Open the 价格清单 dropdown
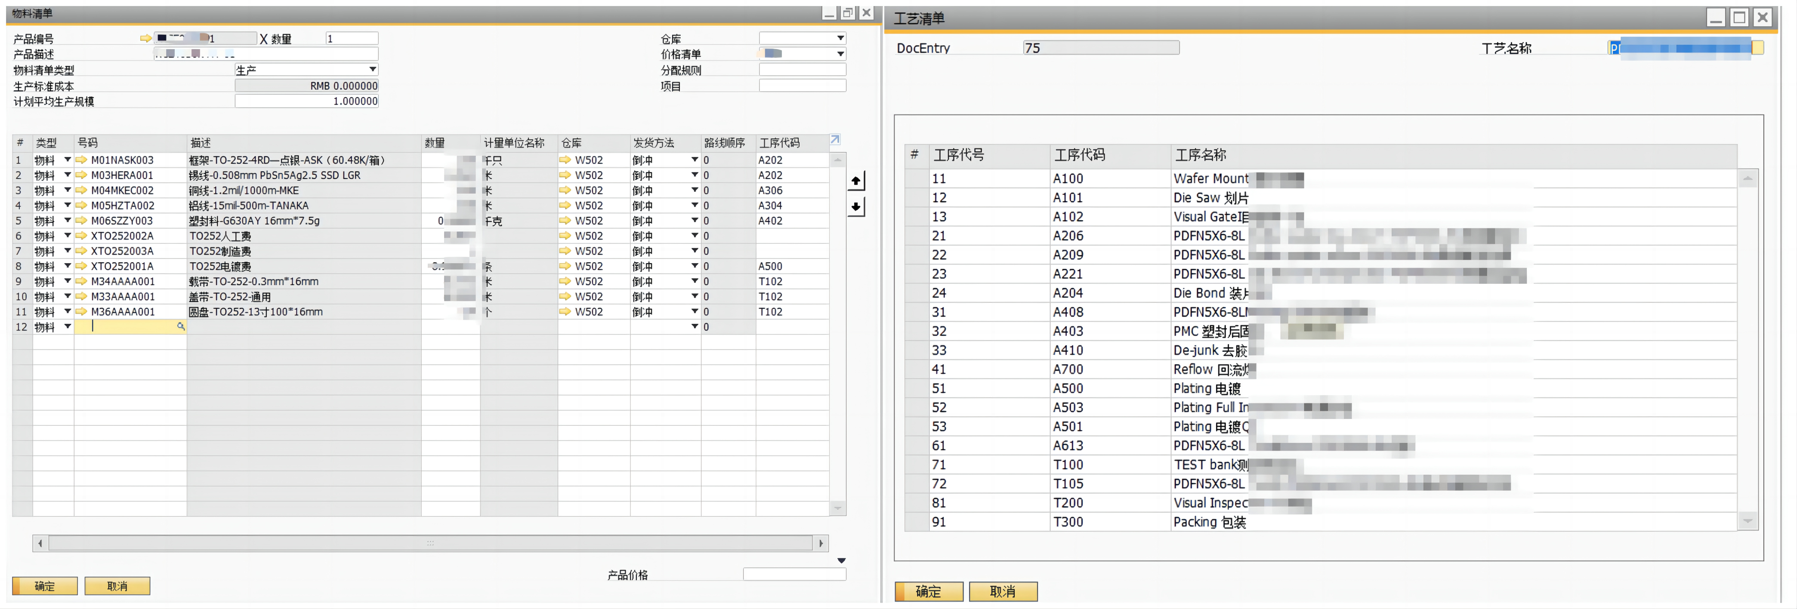Viewport: 1797px width, 609px height. tap(840, 54)
